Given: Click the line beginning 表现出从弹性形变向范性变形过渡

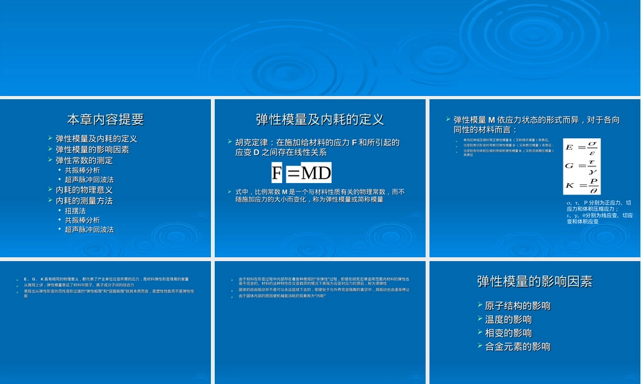Looking at the screenshot, I should click(109, 293).
